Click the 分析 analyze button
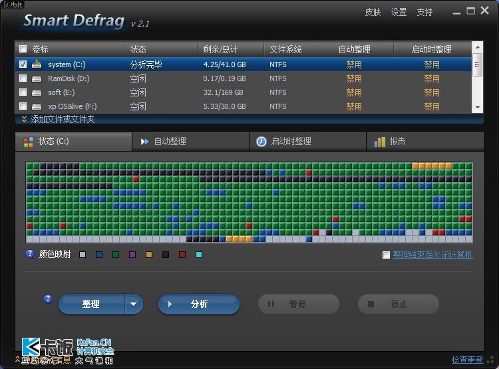Image resolution: width=499 pixels, height=369 pixels. (199, 304)
